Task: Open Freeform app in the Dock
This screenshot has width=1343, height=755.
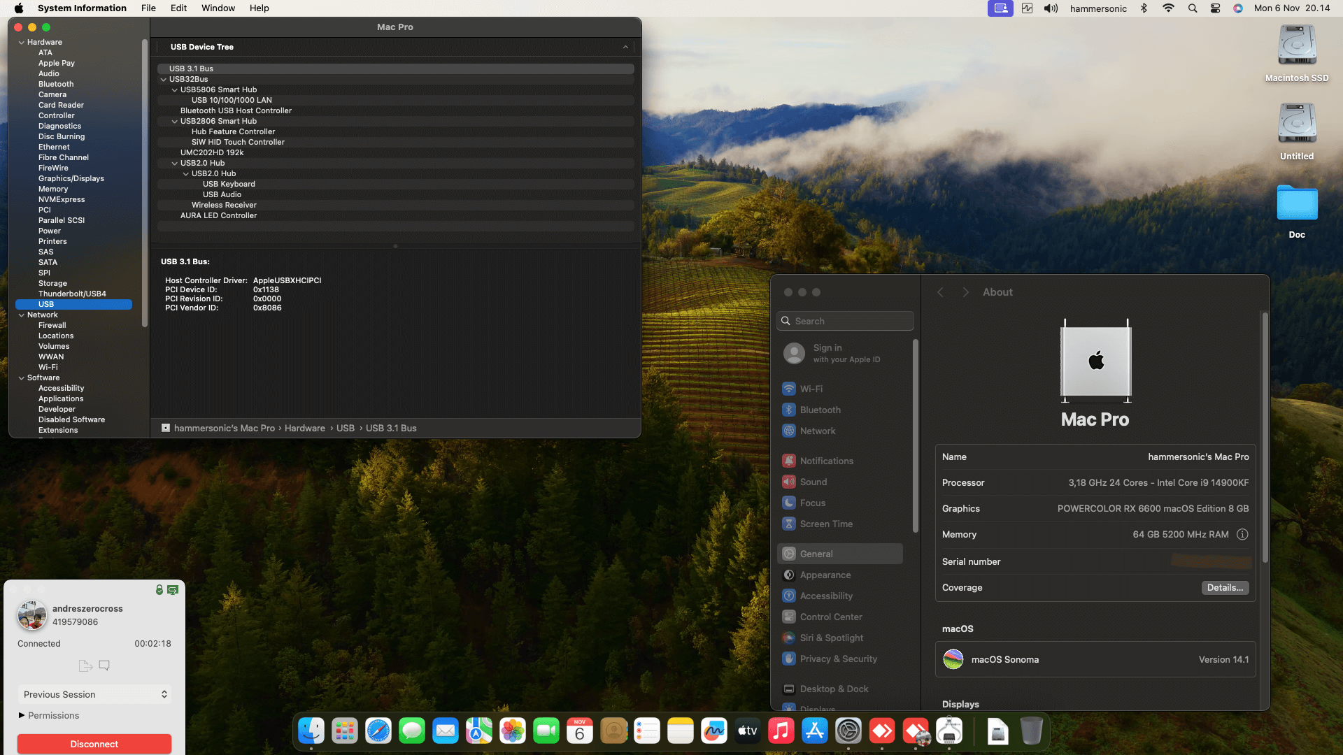Action: 714,731
